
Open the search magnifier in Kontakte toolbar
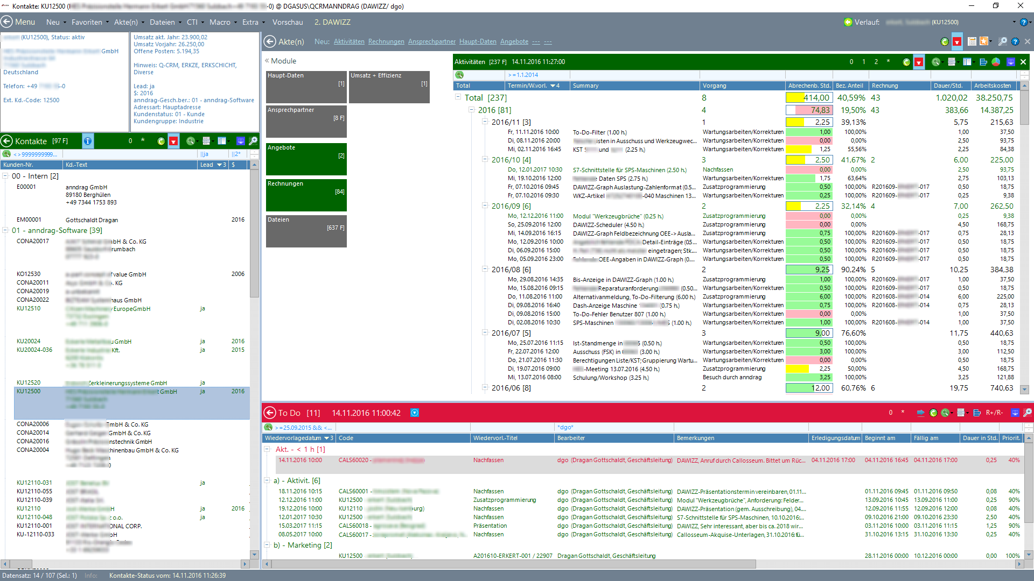click(x=190, y=141)
